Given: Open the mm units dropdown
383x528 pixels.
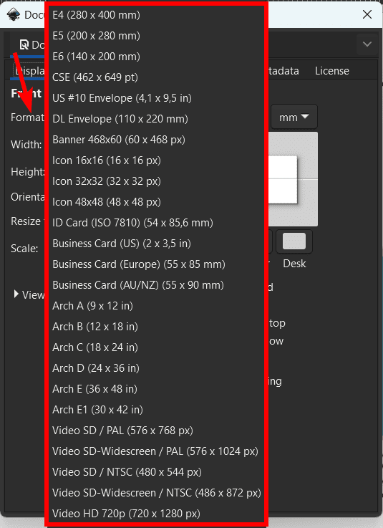Looking at the screenshot, I should [294, 117].
